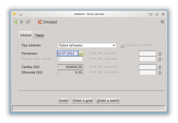Screen dimensions: 178x123
Task: Click the refresh record icon
Action: pyautogui.click(x=28, y=22)
